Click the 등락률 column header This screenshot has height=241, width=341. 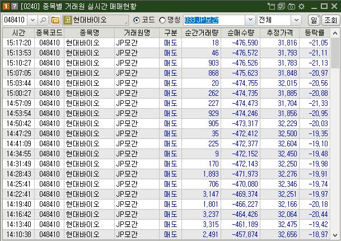(x=315, y=33)
